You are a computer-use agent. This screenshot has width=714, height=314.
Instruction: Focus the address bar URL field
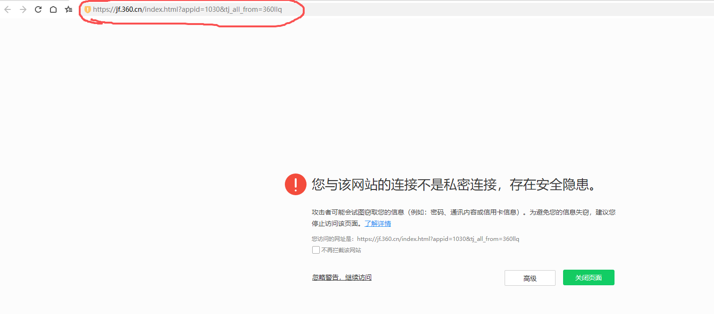click(x=396, y=9)
